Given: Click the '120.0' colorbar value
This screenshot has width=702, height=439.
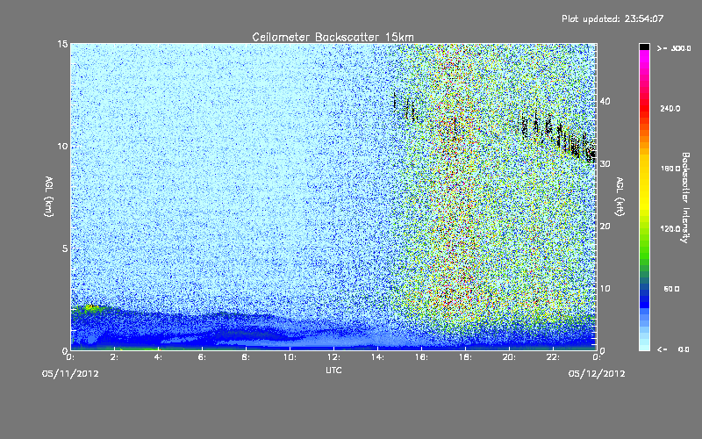Looking at the screenshot, I should coord(670,229).
